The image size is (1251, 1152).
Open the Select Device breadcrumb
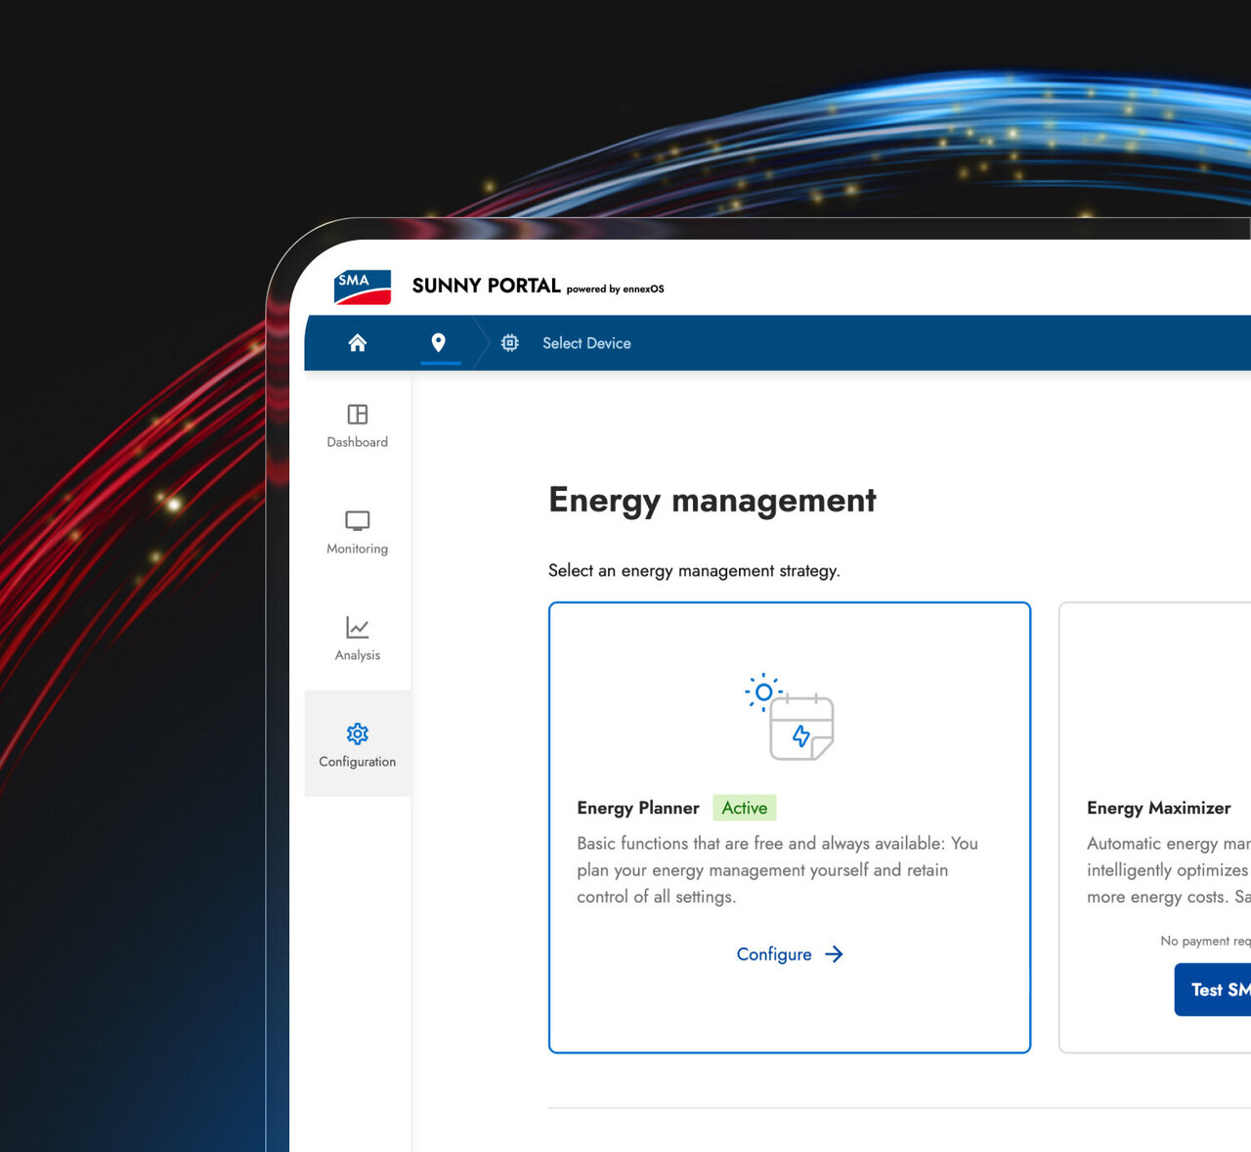pyautogui.click(x=586, y=343)
